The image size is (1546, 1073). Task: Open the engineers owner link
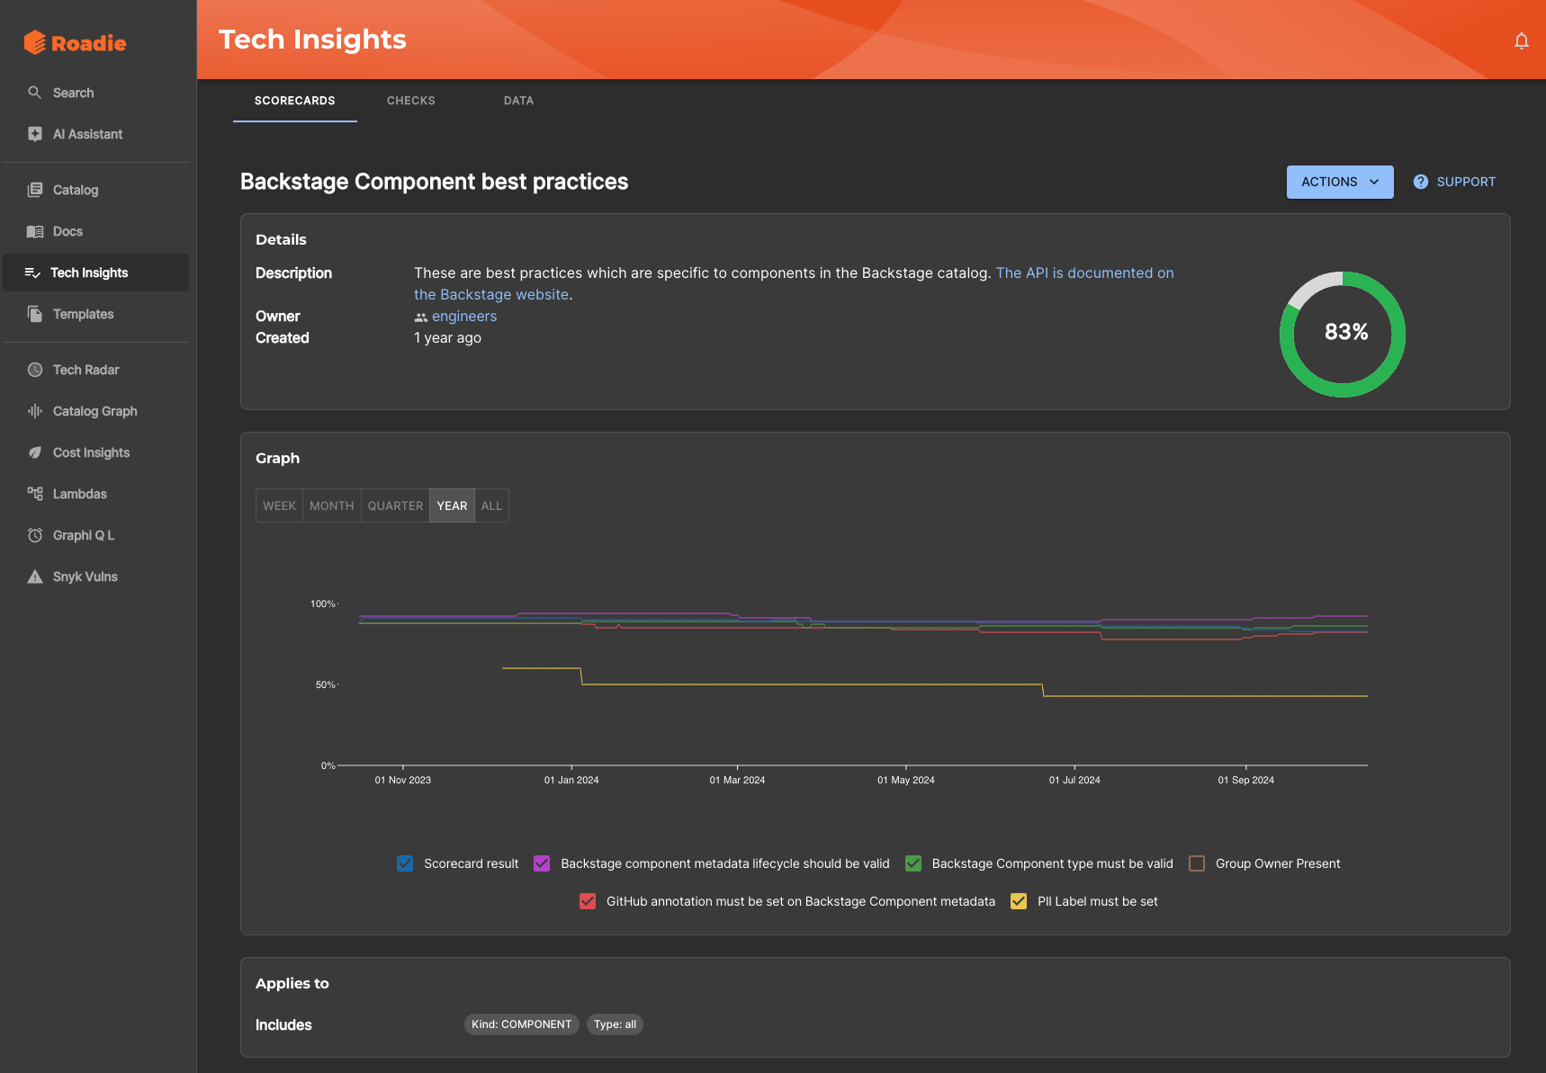point(464,317)
